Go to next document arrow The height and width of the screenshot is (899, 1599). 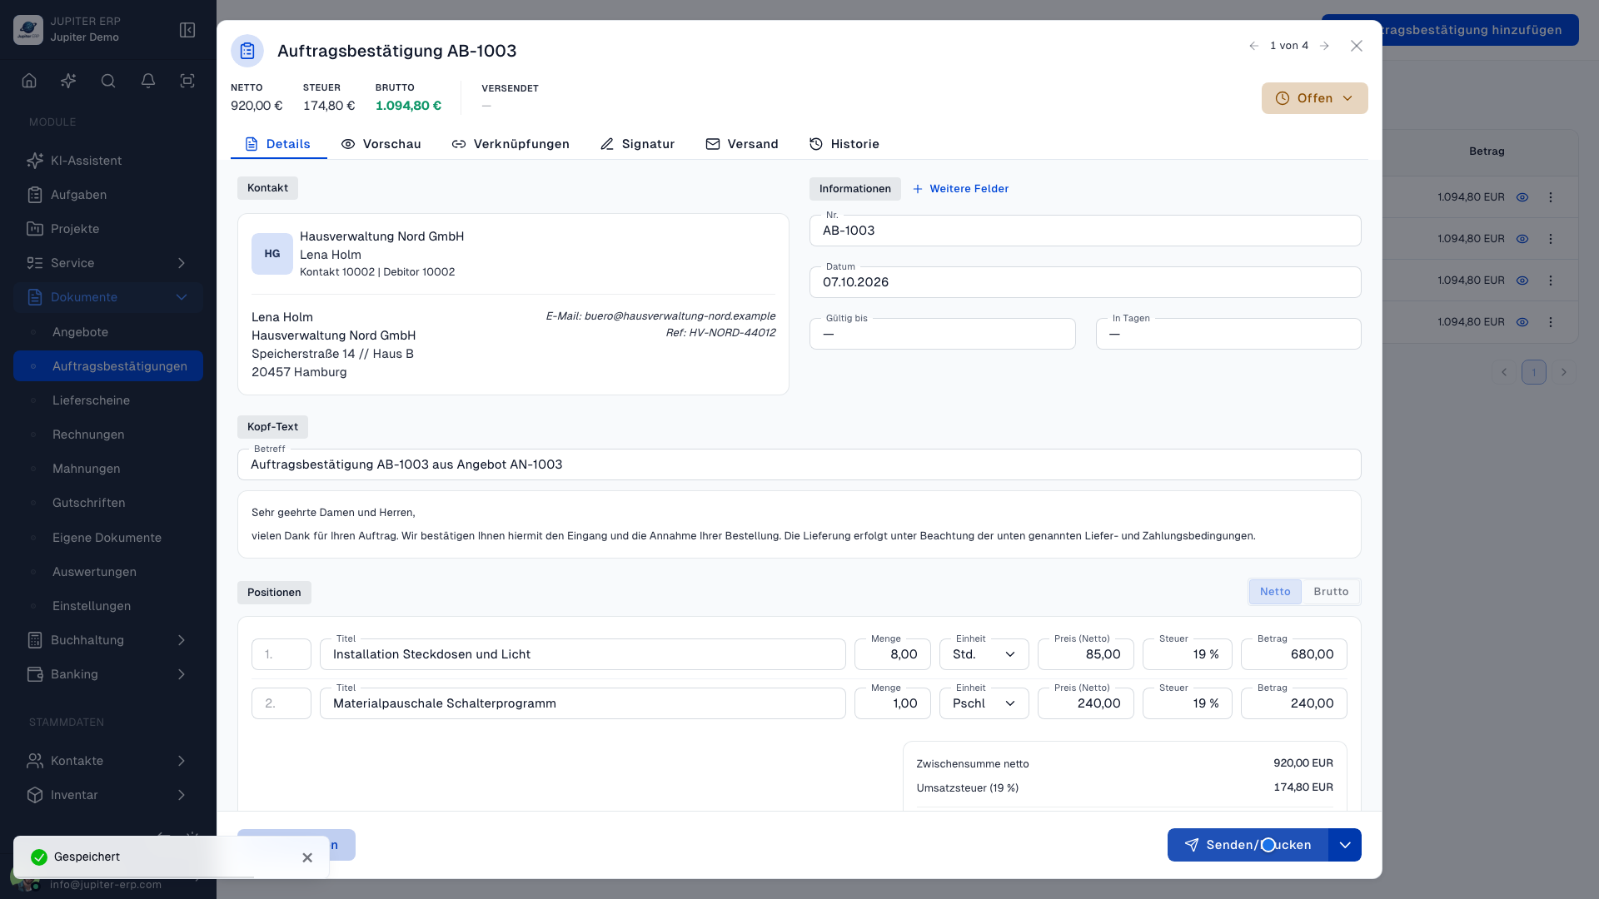(1324, 46)
